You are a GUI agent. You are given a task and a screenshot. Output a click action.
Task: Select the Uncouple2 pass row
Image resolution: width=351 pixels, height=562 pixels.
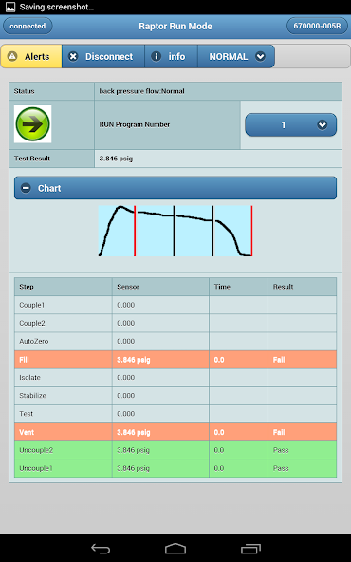point(175,450)
